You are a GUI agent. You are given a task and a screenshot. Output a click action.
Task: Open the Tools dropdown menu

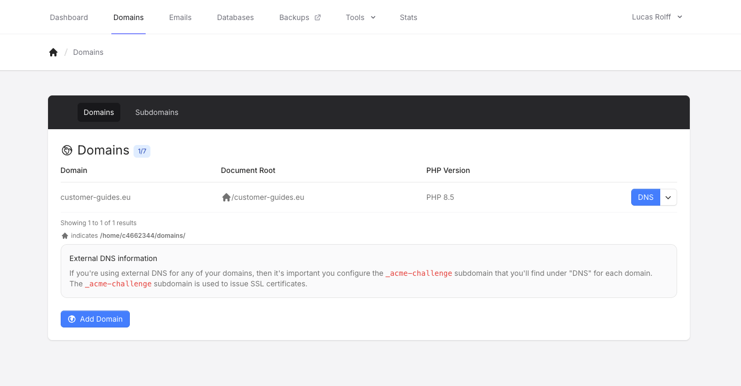tap(360, 17)
